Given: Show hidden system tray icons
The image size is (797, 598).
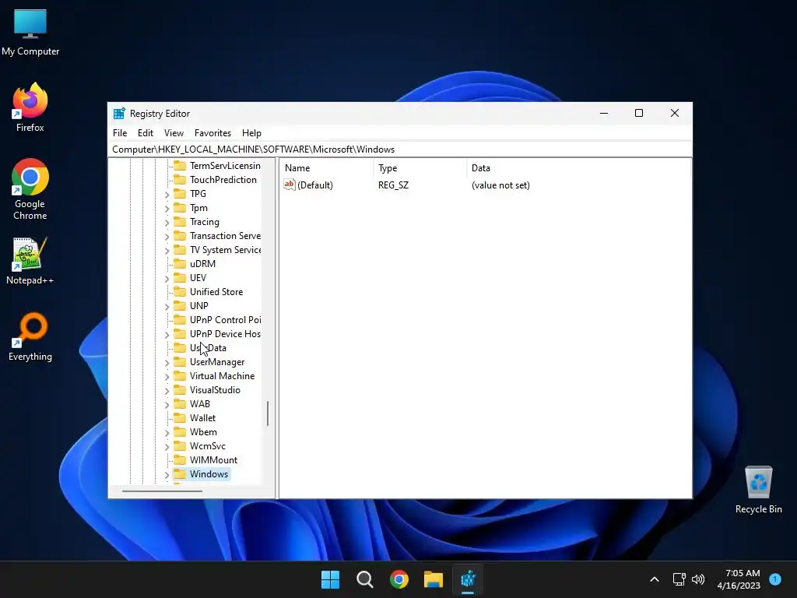Looking at the screenshot, I should pos(655,579).
